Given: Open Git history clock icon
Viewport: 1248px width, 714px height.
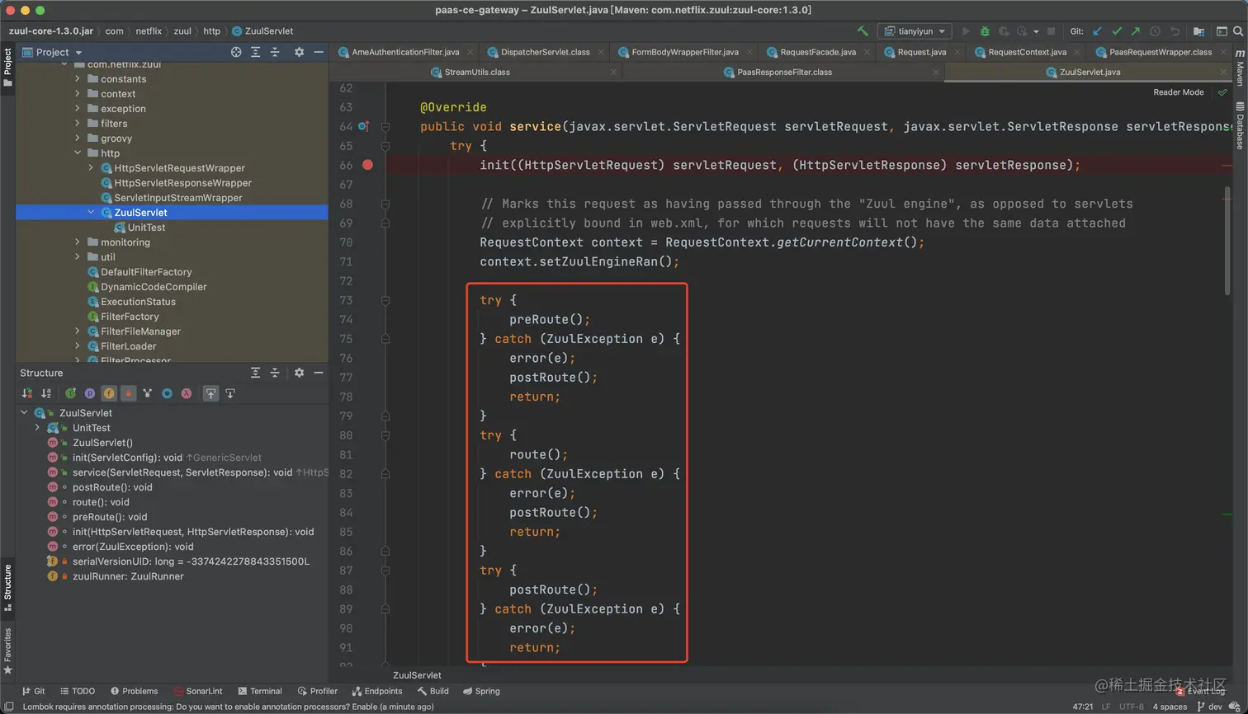Looking at the screenshot, I should point(1155,31).
